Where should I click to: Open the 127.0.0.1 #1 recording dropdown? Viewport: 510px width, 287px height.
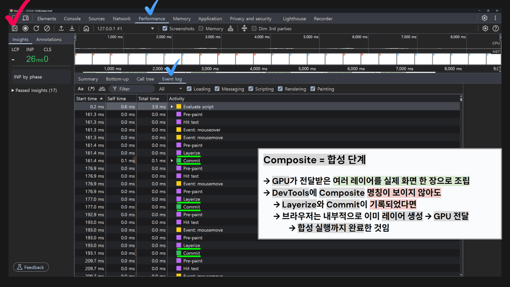tap(125, 29)
